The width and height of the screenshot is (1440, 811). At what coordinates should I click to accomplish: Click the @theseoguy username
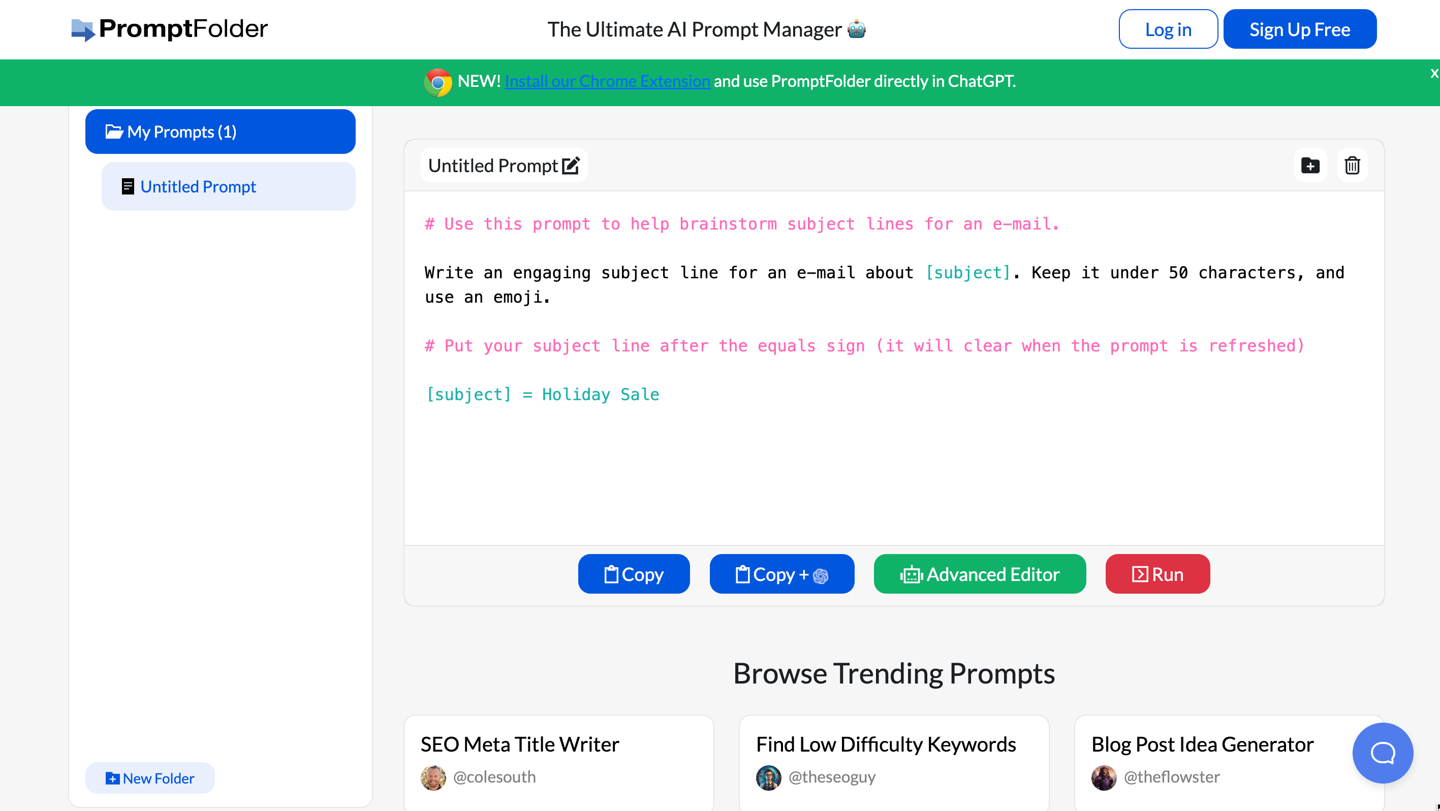coord(832,777)
